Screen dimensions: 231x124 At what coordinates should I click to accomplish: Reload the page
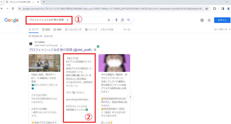13,9
